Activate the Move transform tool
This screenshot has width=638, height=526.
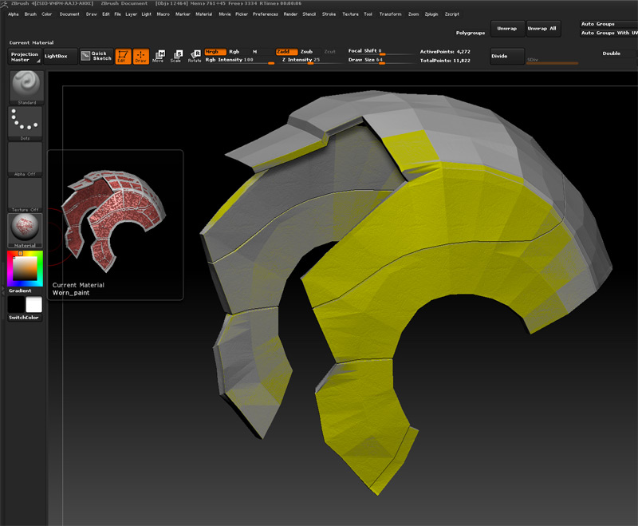coord(159,55)
